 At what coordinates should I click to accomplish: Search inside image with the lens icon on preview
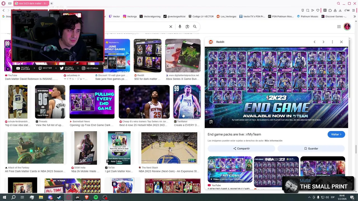tap(211, 122)
